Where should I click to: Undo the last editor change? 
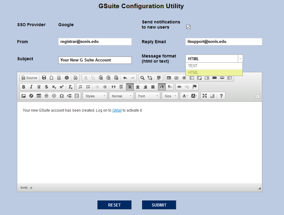pyautogui.click(x=125, y=78)
